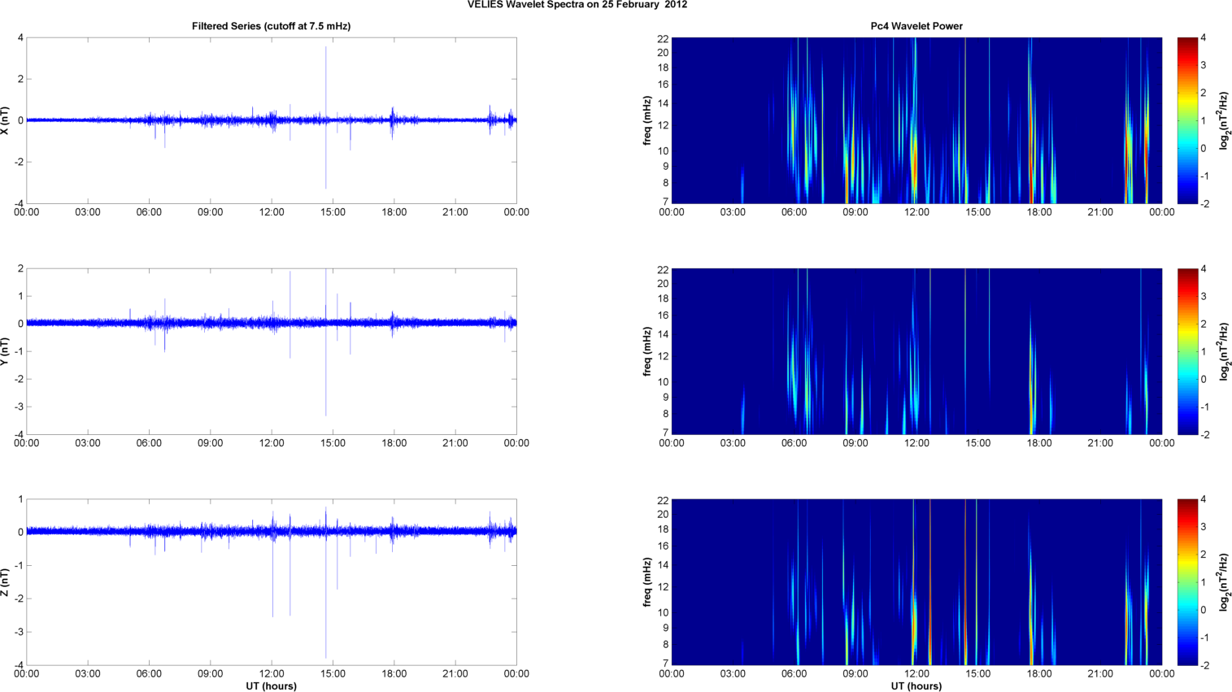Image resolution: width=1232 pixels, height=692 pixels.
Task: Click the VELIES Wavelet Spectra figure title
Action: click(577, 5)
